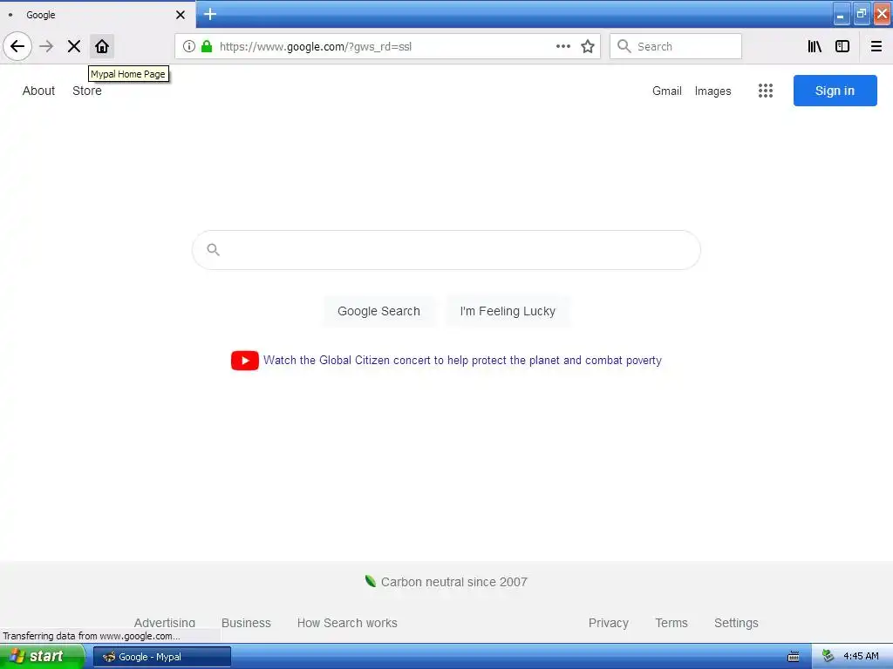Open the Advertising footer link

click(165, 623)
